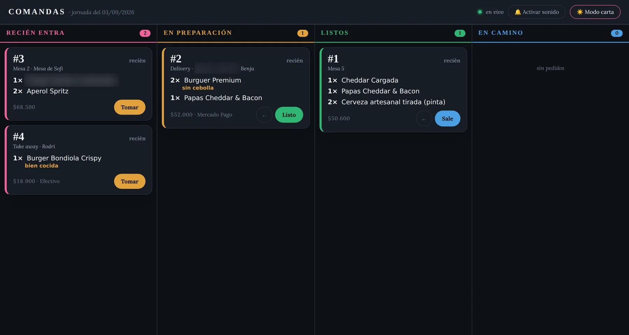Click the 'bien cocida' note
Image resolution: width=629 pixels, height=335 pixels.
click(42, 166)
